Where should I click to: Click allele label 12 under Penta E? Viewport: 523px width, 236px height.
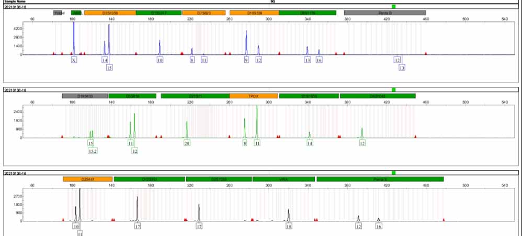(x=359, y=227)
